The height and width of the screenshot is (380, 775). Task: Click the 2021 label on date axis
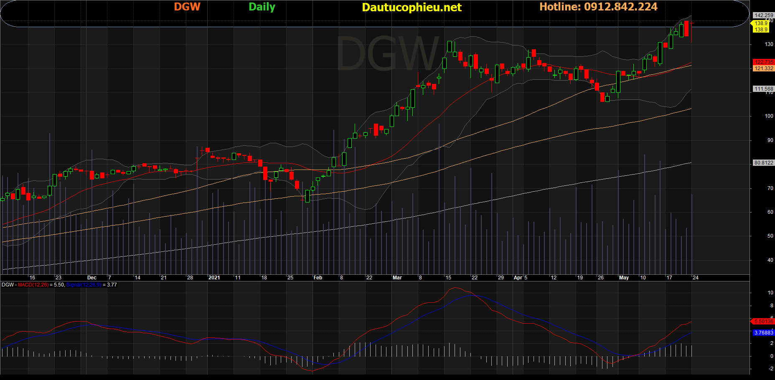214,278
